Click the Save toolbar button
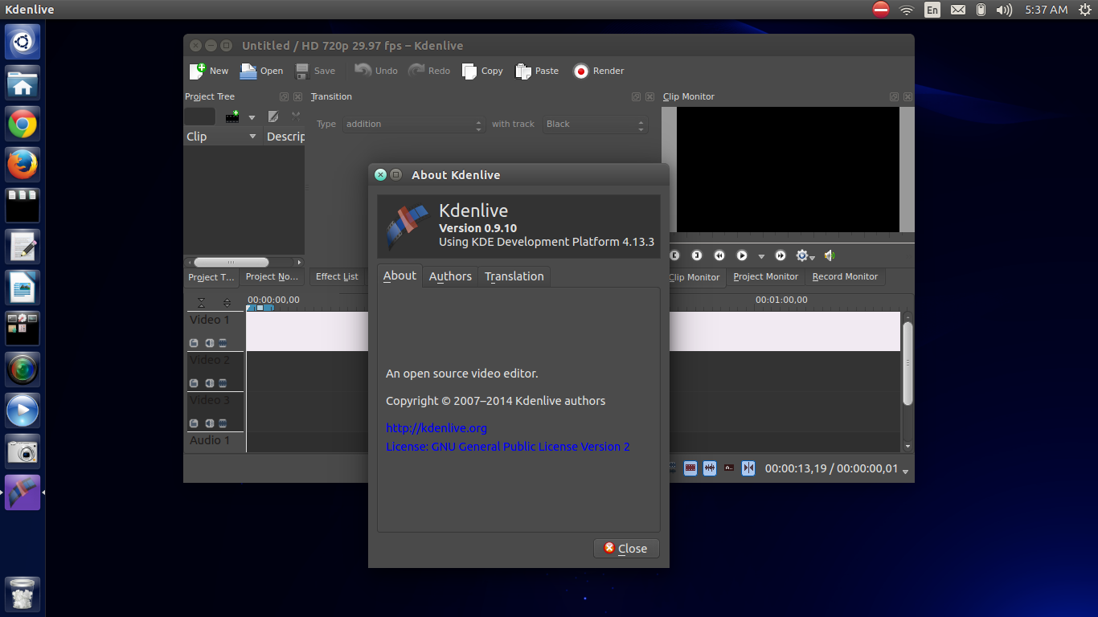The image size is (1098, 617). pyautogui.click(x=315, y=71)
